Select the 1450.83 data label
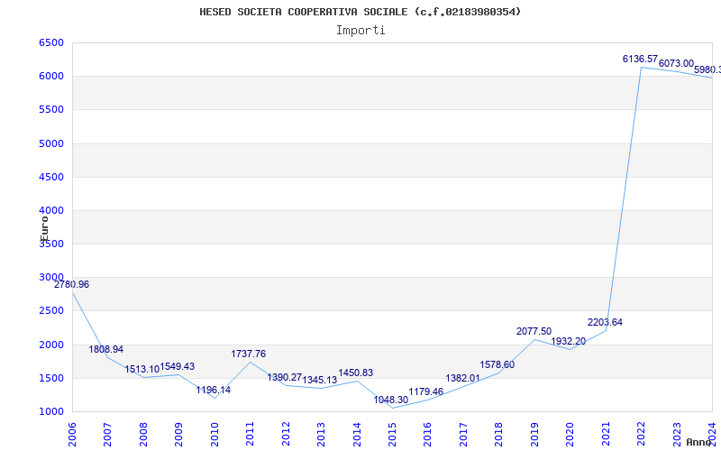This screenshot has width=721, height=451. 355,373
